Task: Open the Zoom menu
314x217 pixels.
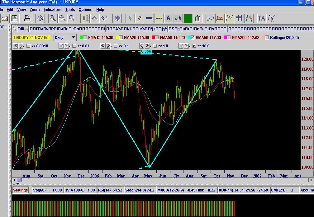Action: point(35,10)
